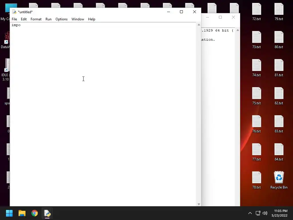The width and height of the screenshot is (293, 220).
Task: Click the IDLE Shell scrollbar up arrow
Action: coord(238,30)
